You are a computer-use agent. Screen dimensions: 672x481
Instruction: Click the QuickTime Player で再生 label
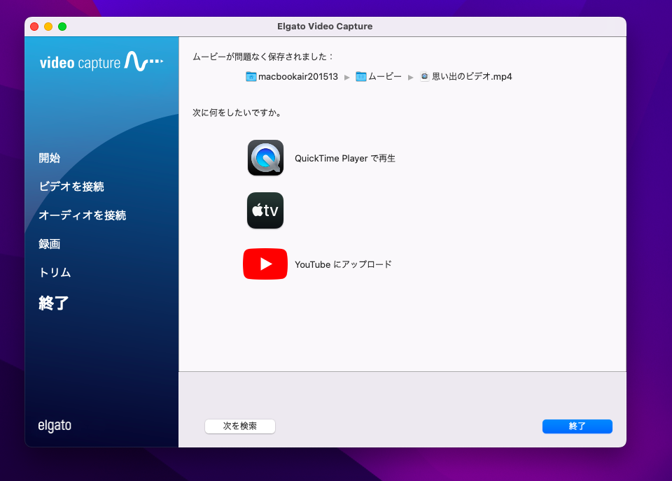point(345,159)
